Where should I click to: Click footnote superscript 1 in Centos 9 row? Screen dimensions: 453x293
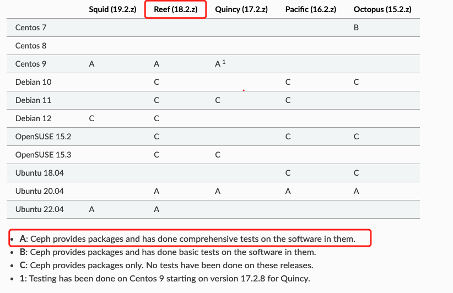click(x=224, y=62)
